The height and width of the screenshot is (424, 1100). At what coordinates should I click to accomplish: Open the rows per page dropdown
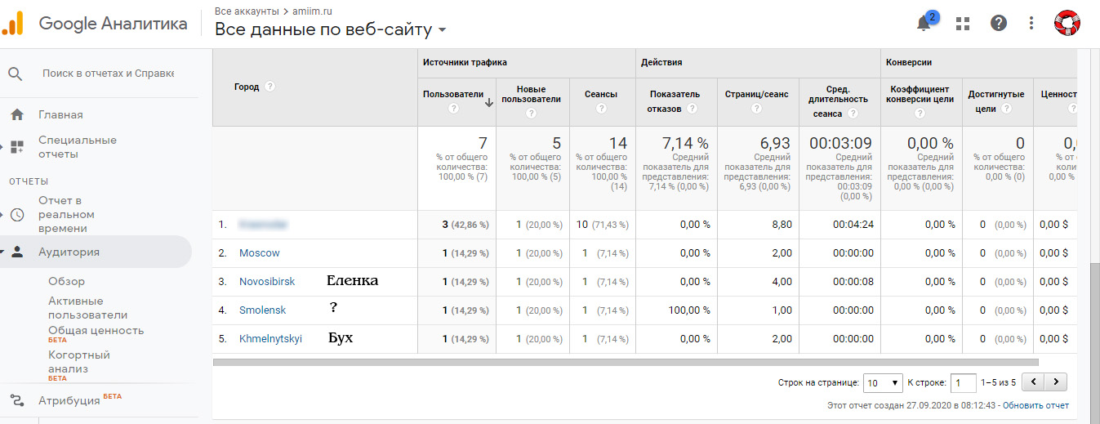[x=883, y=382]
